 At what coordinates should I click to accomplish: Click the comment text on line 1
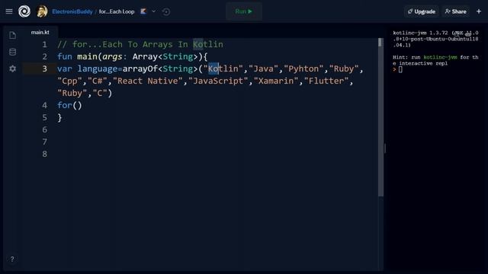click(x=140, y=44)
